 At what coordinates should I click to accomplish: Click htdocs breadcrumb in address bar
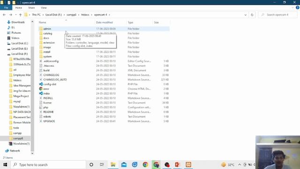point(85,15)
